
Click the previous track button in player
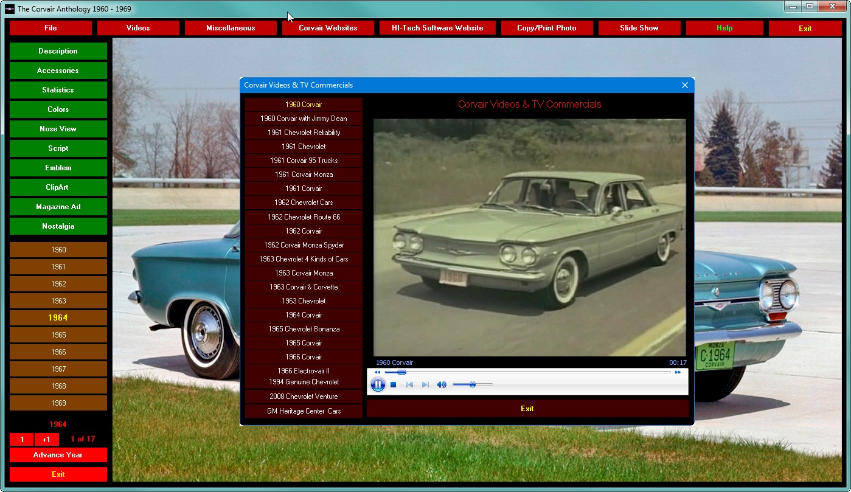pyautogui.click(x=410, y=384)
